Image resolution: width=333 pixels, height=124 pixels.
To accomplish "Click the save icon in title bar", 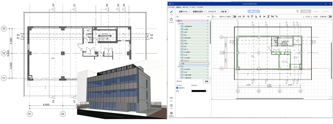I will (x=170, y=4).
